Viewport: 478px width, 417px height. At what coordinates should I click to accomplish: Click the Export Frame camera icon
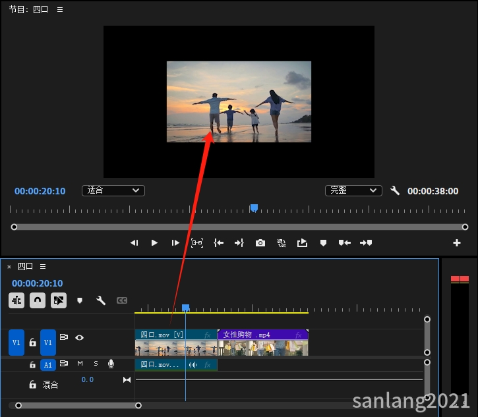click(x=260, y=243)
